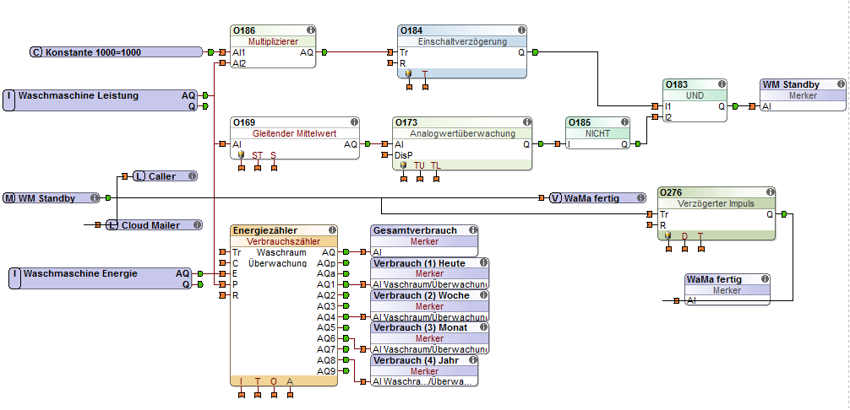Screen dimensions: 850x410
Task: Click the AQ output connector of O186
Action: (324, 52)
